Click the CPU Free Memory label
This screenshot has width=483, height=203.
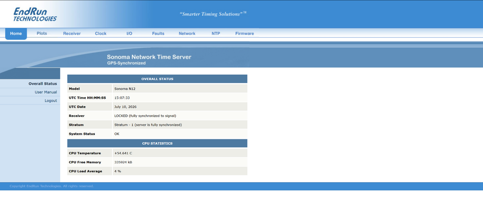[x=85, y=162]
